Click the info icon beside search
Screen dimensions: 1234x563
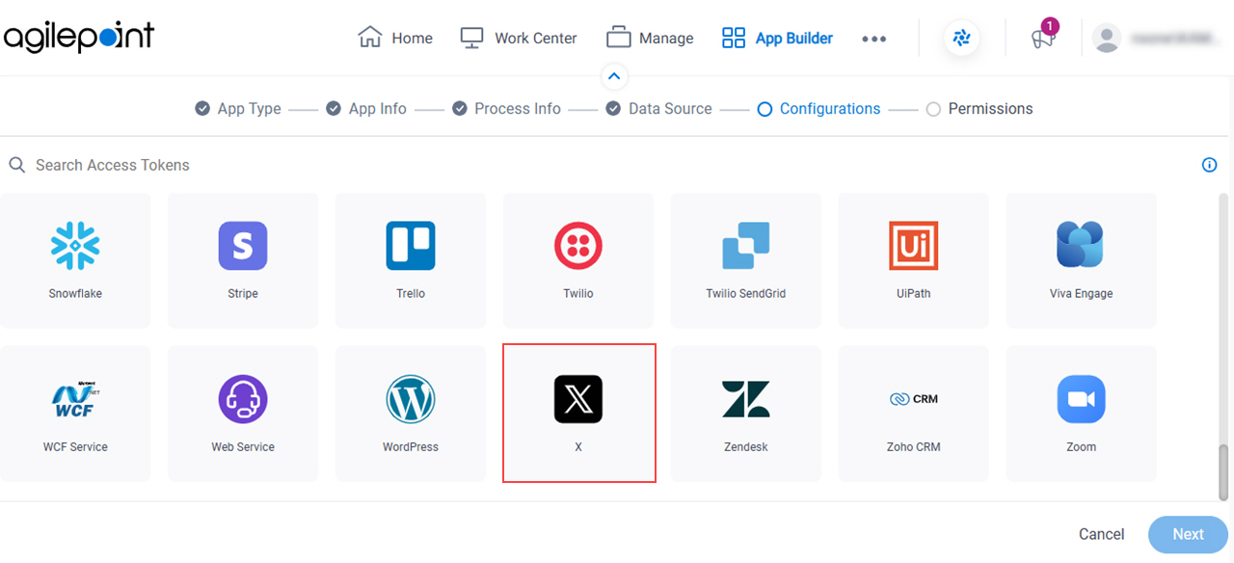click(x=1210, y=165)
